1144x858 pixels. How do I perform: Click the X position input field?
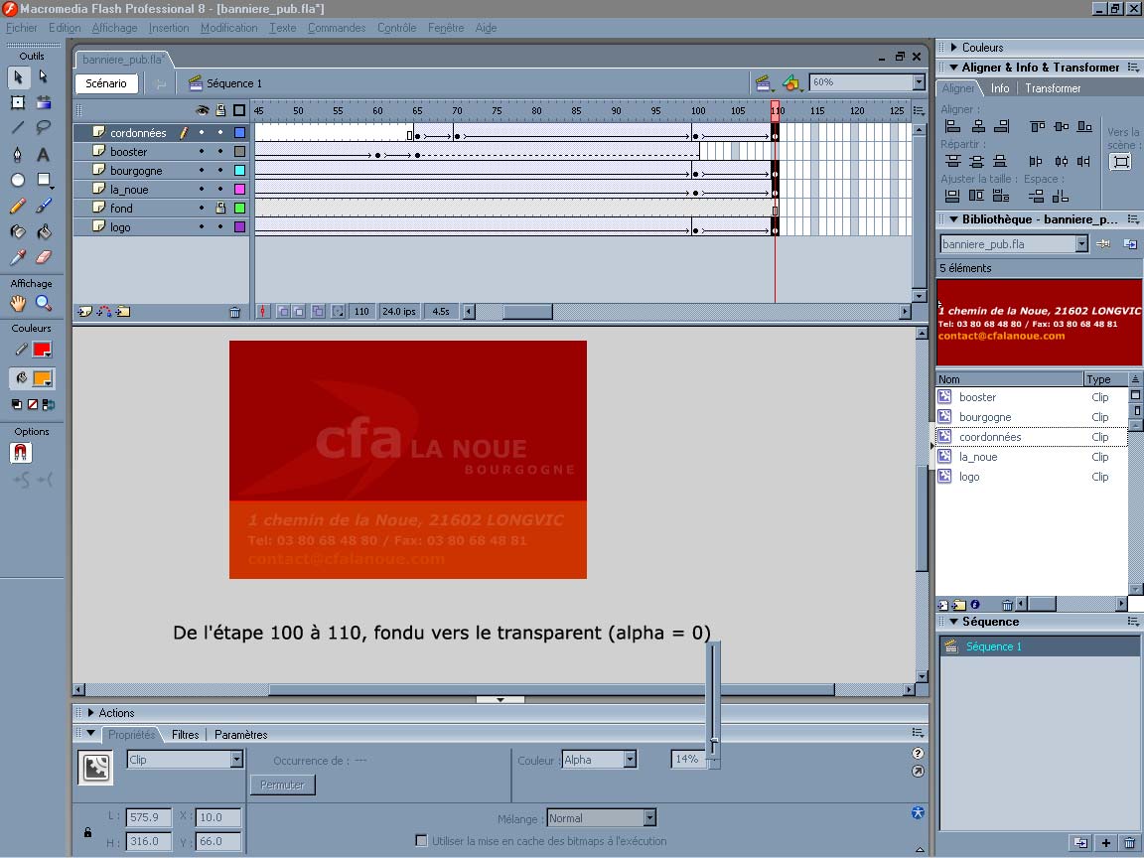217,817
